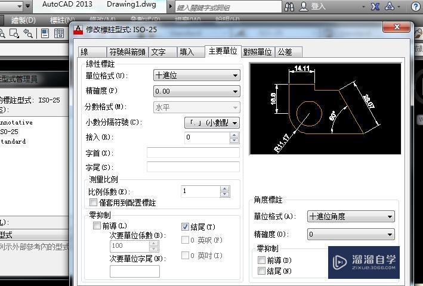Image resolution: width=423 pixels, height=286 pixels.
Task: Click the quick access toolbar dropdown arrow
Action: (28, 5)
